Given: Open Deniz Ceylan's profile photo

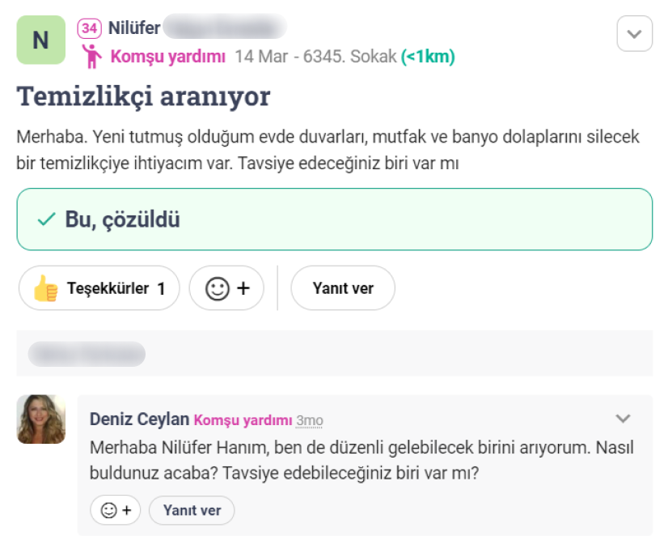Looking at the screenshot, I should click(x=41, y=419).
